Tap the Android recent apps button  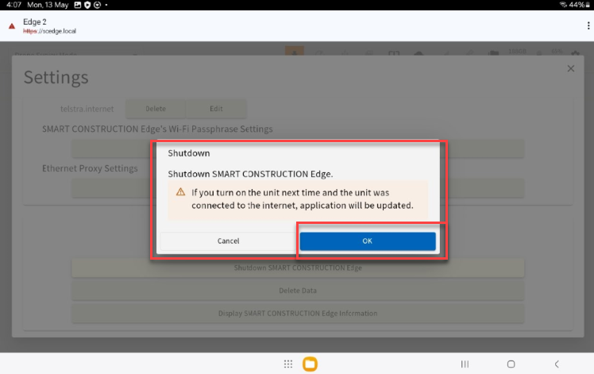coord(465,364)
